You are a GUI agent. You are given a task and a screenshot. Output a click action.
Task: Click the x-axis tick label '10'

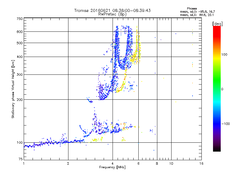click(171, 163)
